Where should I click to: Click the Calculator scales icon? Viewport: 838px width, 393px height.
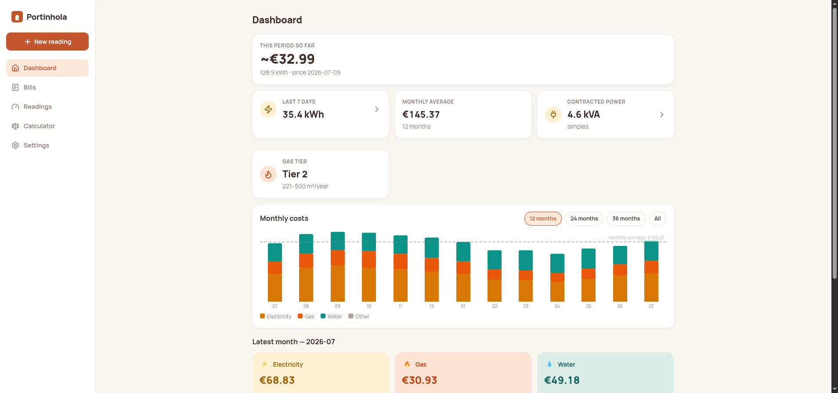coord(15,126)
